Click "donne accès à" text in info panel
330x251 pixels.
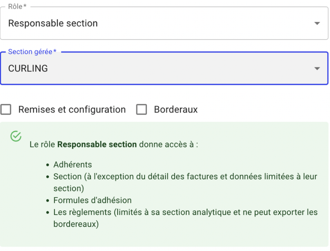[x=167, y=144]
